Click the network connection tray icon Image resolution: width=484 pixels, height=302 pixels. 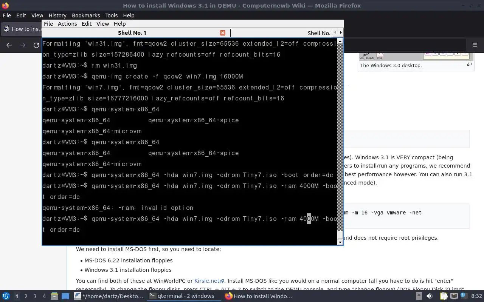point(454,296)
